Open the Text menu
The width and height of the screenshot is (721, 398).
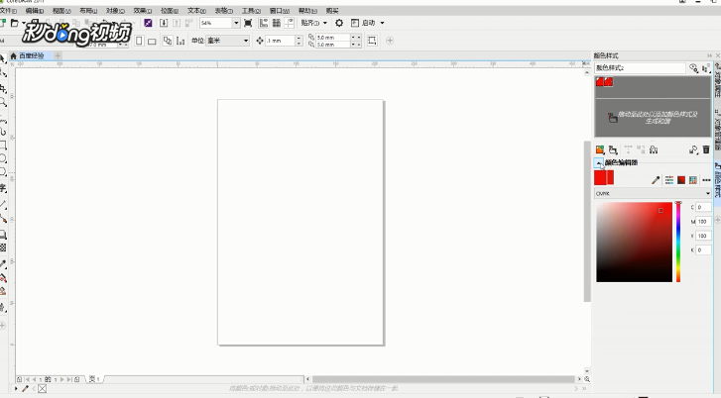196,11
